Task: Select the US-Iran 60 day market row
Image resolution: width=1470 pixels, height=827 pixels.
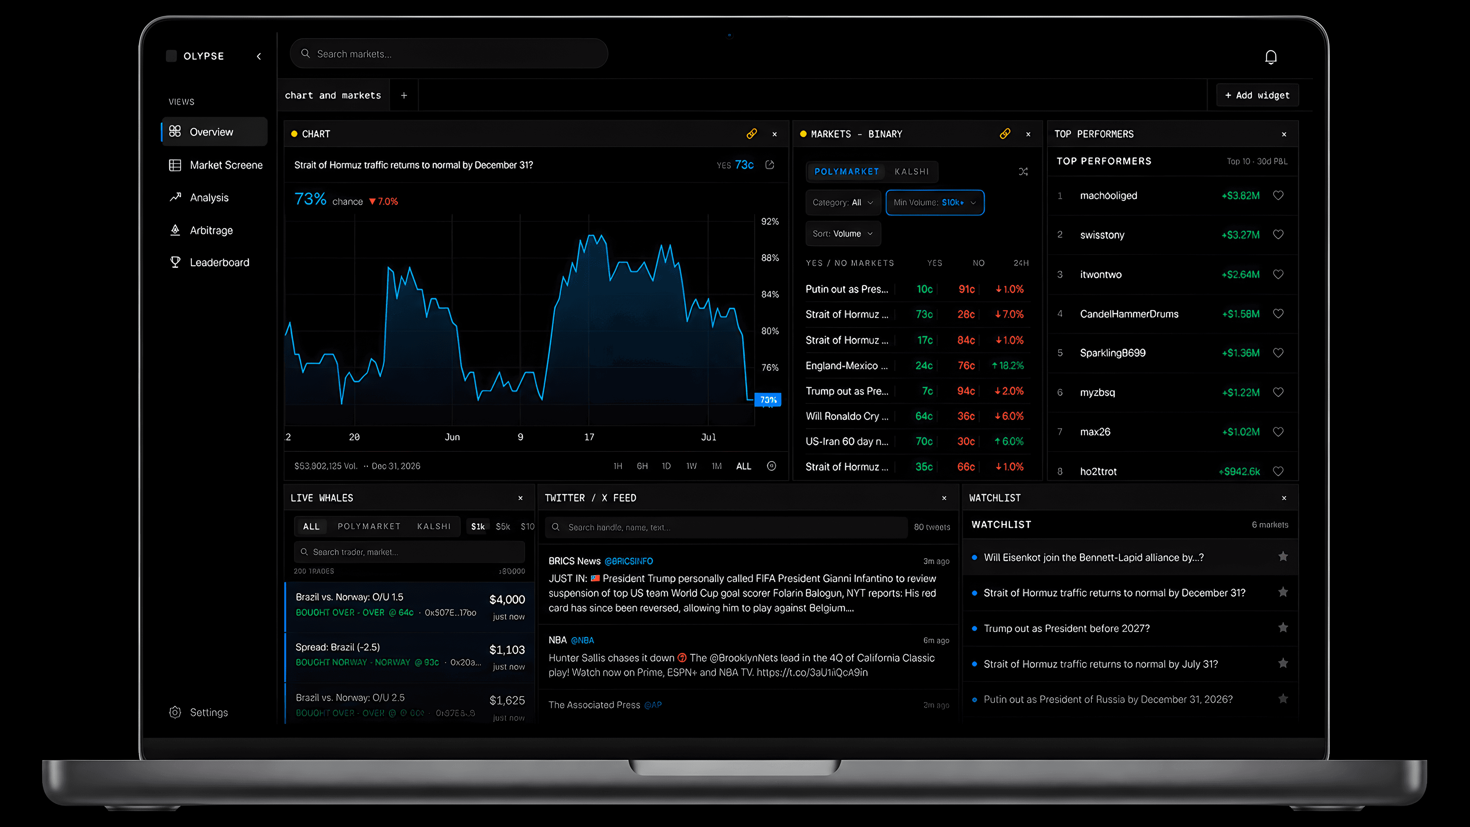Action: [917, 442]
